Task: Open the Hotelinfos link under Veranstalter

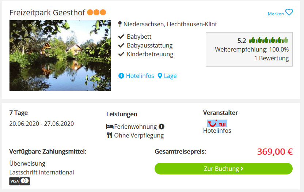Action: [x=217, y=131]
